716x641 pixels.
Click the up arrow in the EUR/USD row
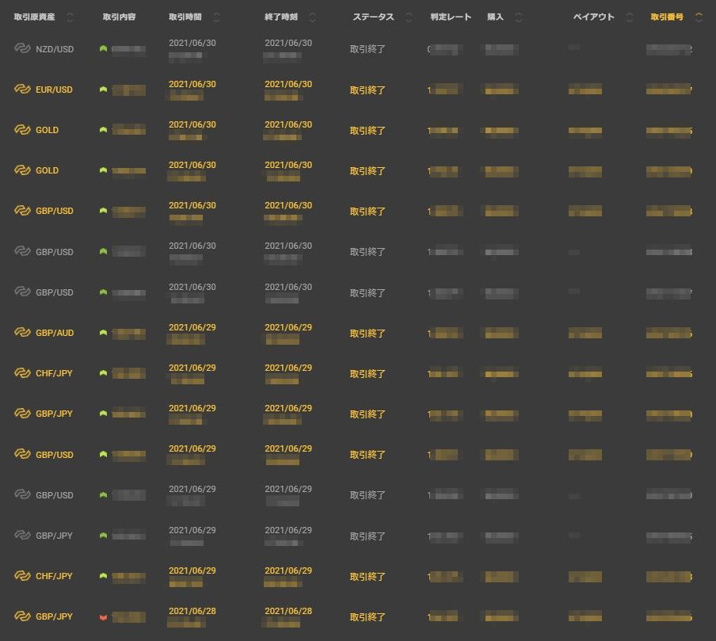(x=103, y=90)
